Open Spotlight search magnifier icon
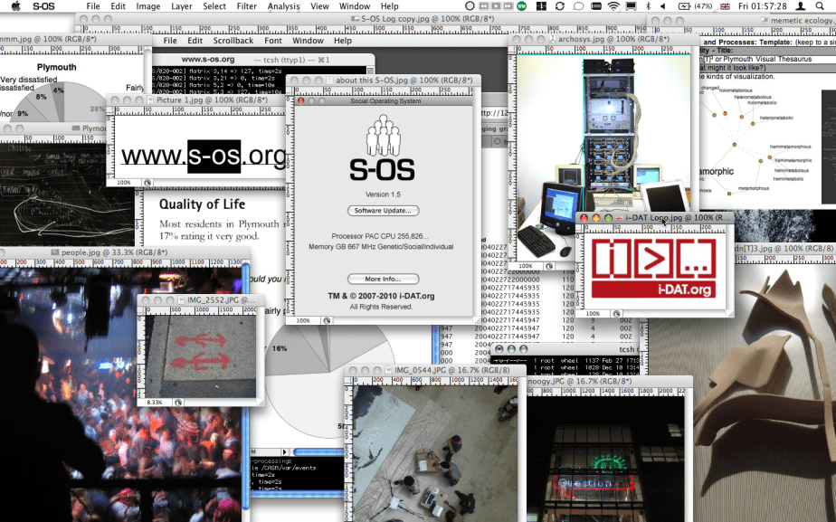 [x=822, y=6]
